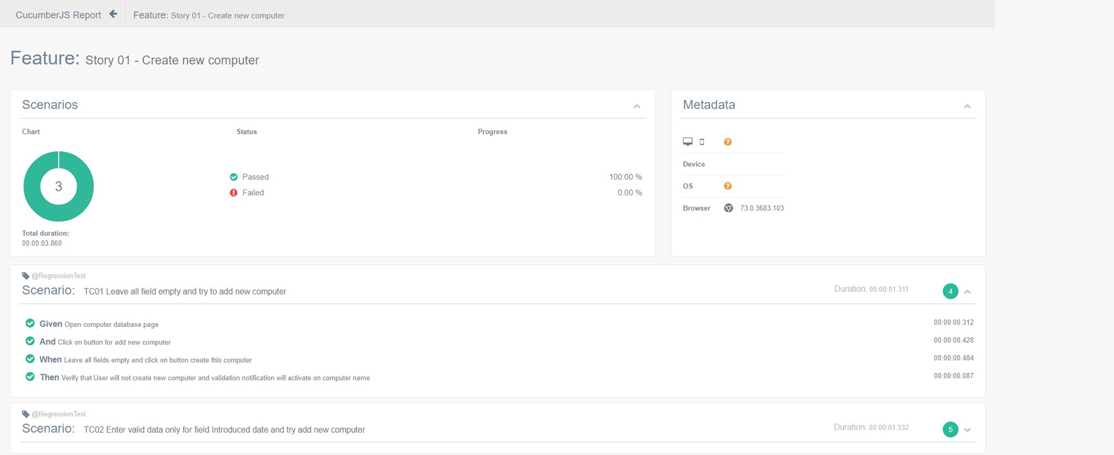Click the Feature breadcrumb in top bar
Viewport: 1114px width, 455px height.
209,15
